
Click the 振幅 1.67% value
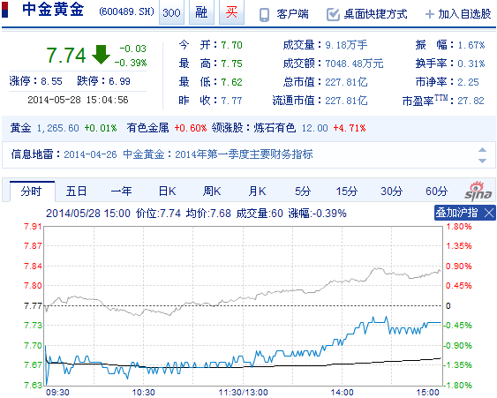[x=471, y=45]
